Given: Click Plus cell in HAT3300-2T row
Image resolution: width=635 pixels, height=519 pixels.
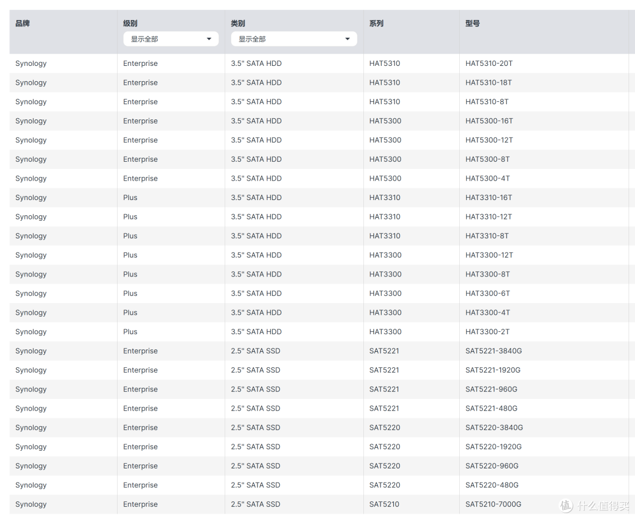Looking at the screenshot, I should point(130,332).
